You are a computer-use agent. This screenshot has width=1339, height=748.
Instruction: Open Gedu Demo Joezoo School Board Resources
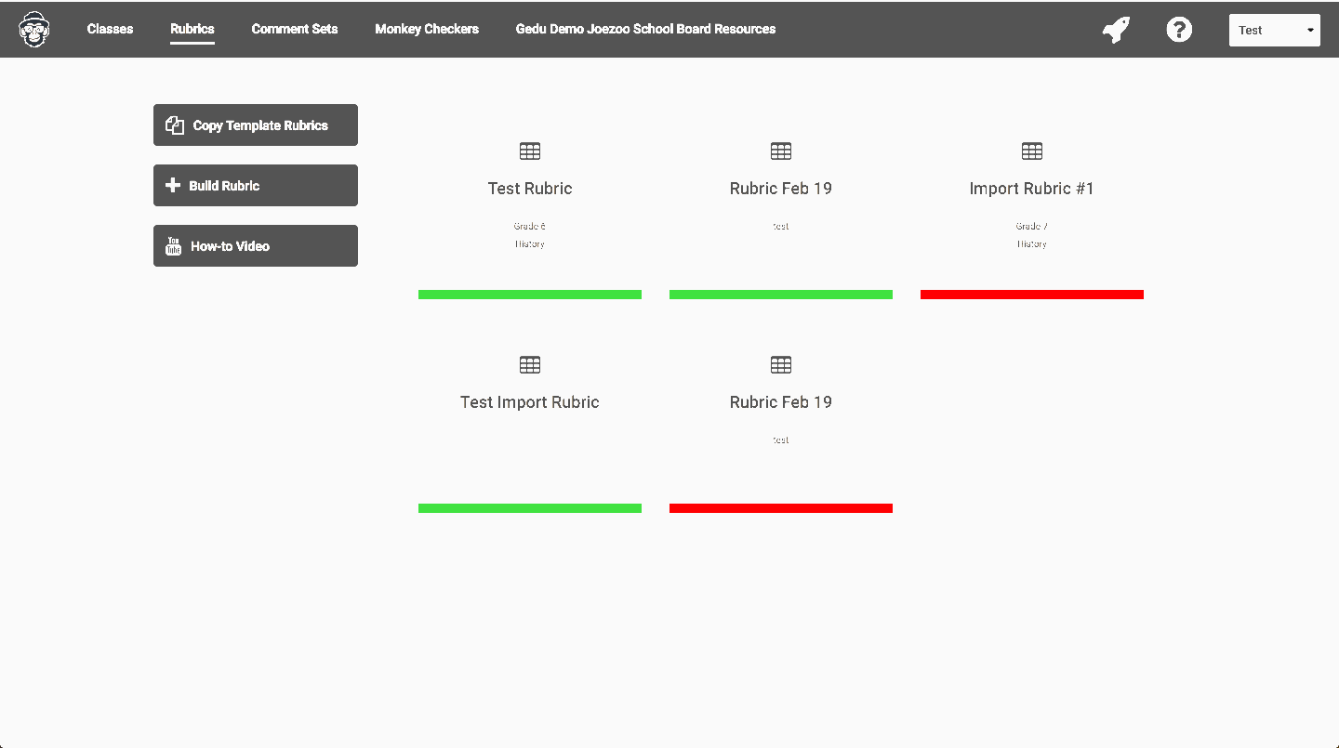click(x=645, y=29)
